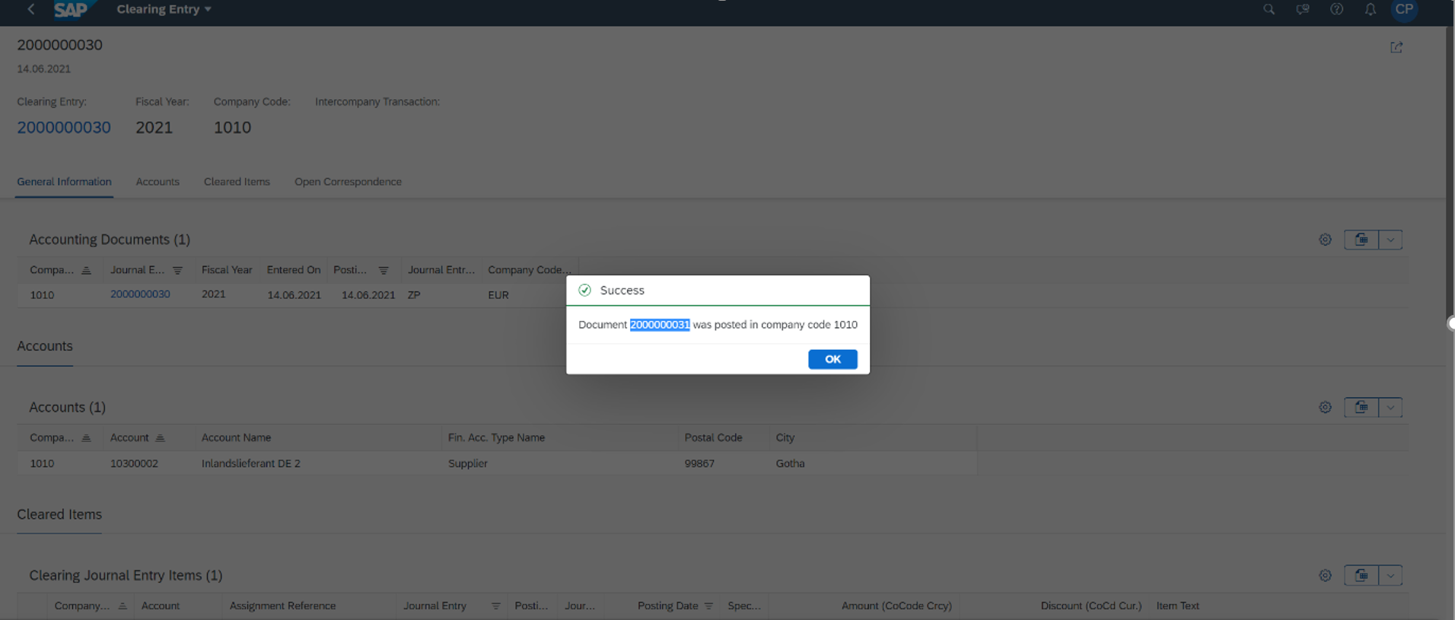This screenshot has height=620, width=1455.
Task: Sort Company Code column in Accounts table
Action: 86,438
